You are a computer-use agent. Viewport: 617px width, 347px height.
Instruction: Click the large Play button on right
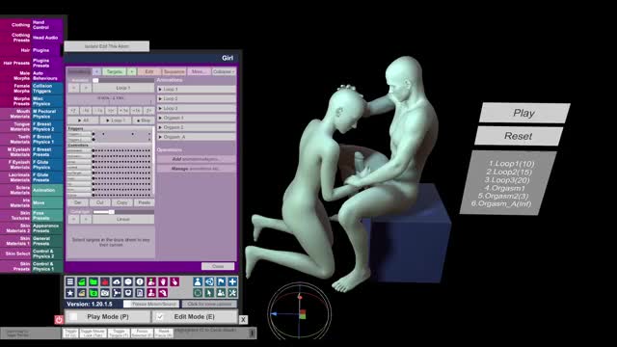[x=523, y=114]
